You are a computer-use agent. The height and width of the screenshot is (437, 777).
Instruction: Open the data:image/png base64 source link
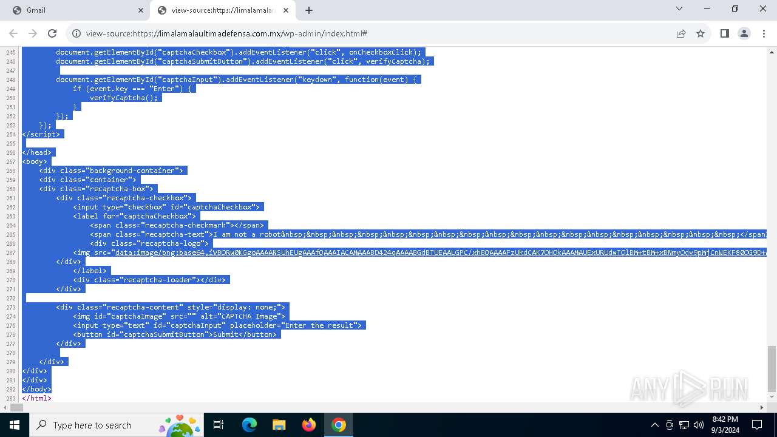441,252
